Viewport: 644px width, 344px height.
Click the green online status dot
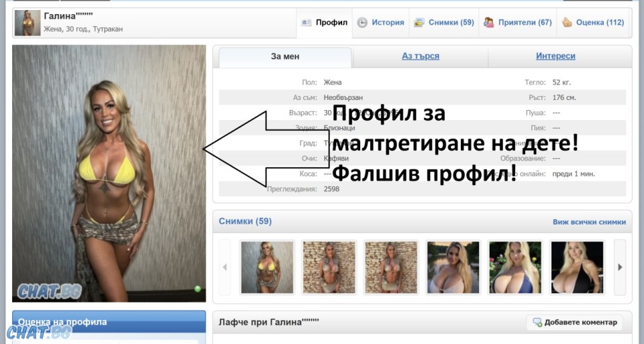coord(197,289)
